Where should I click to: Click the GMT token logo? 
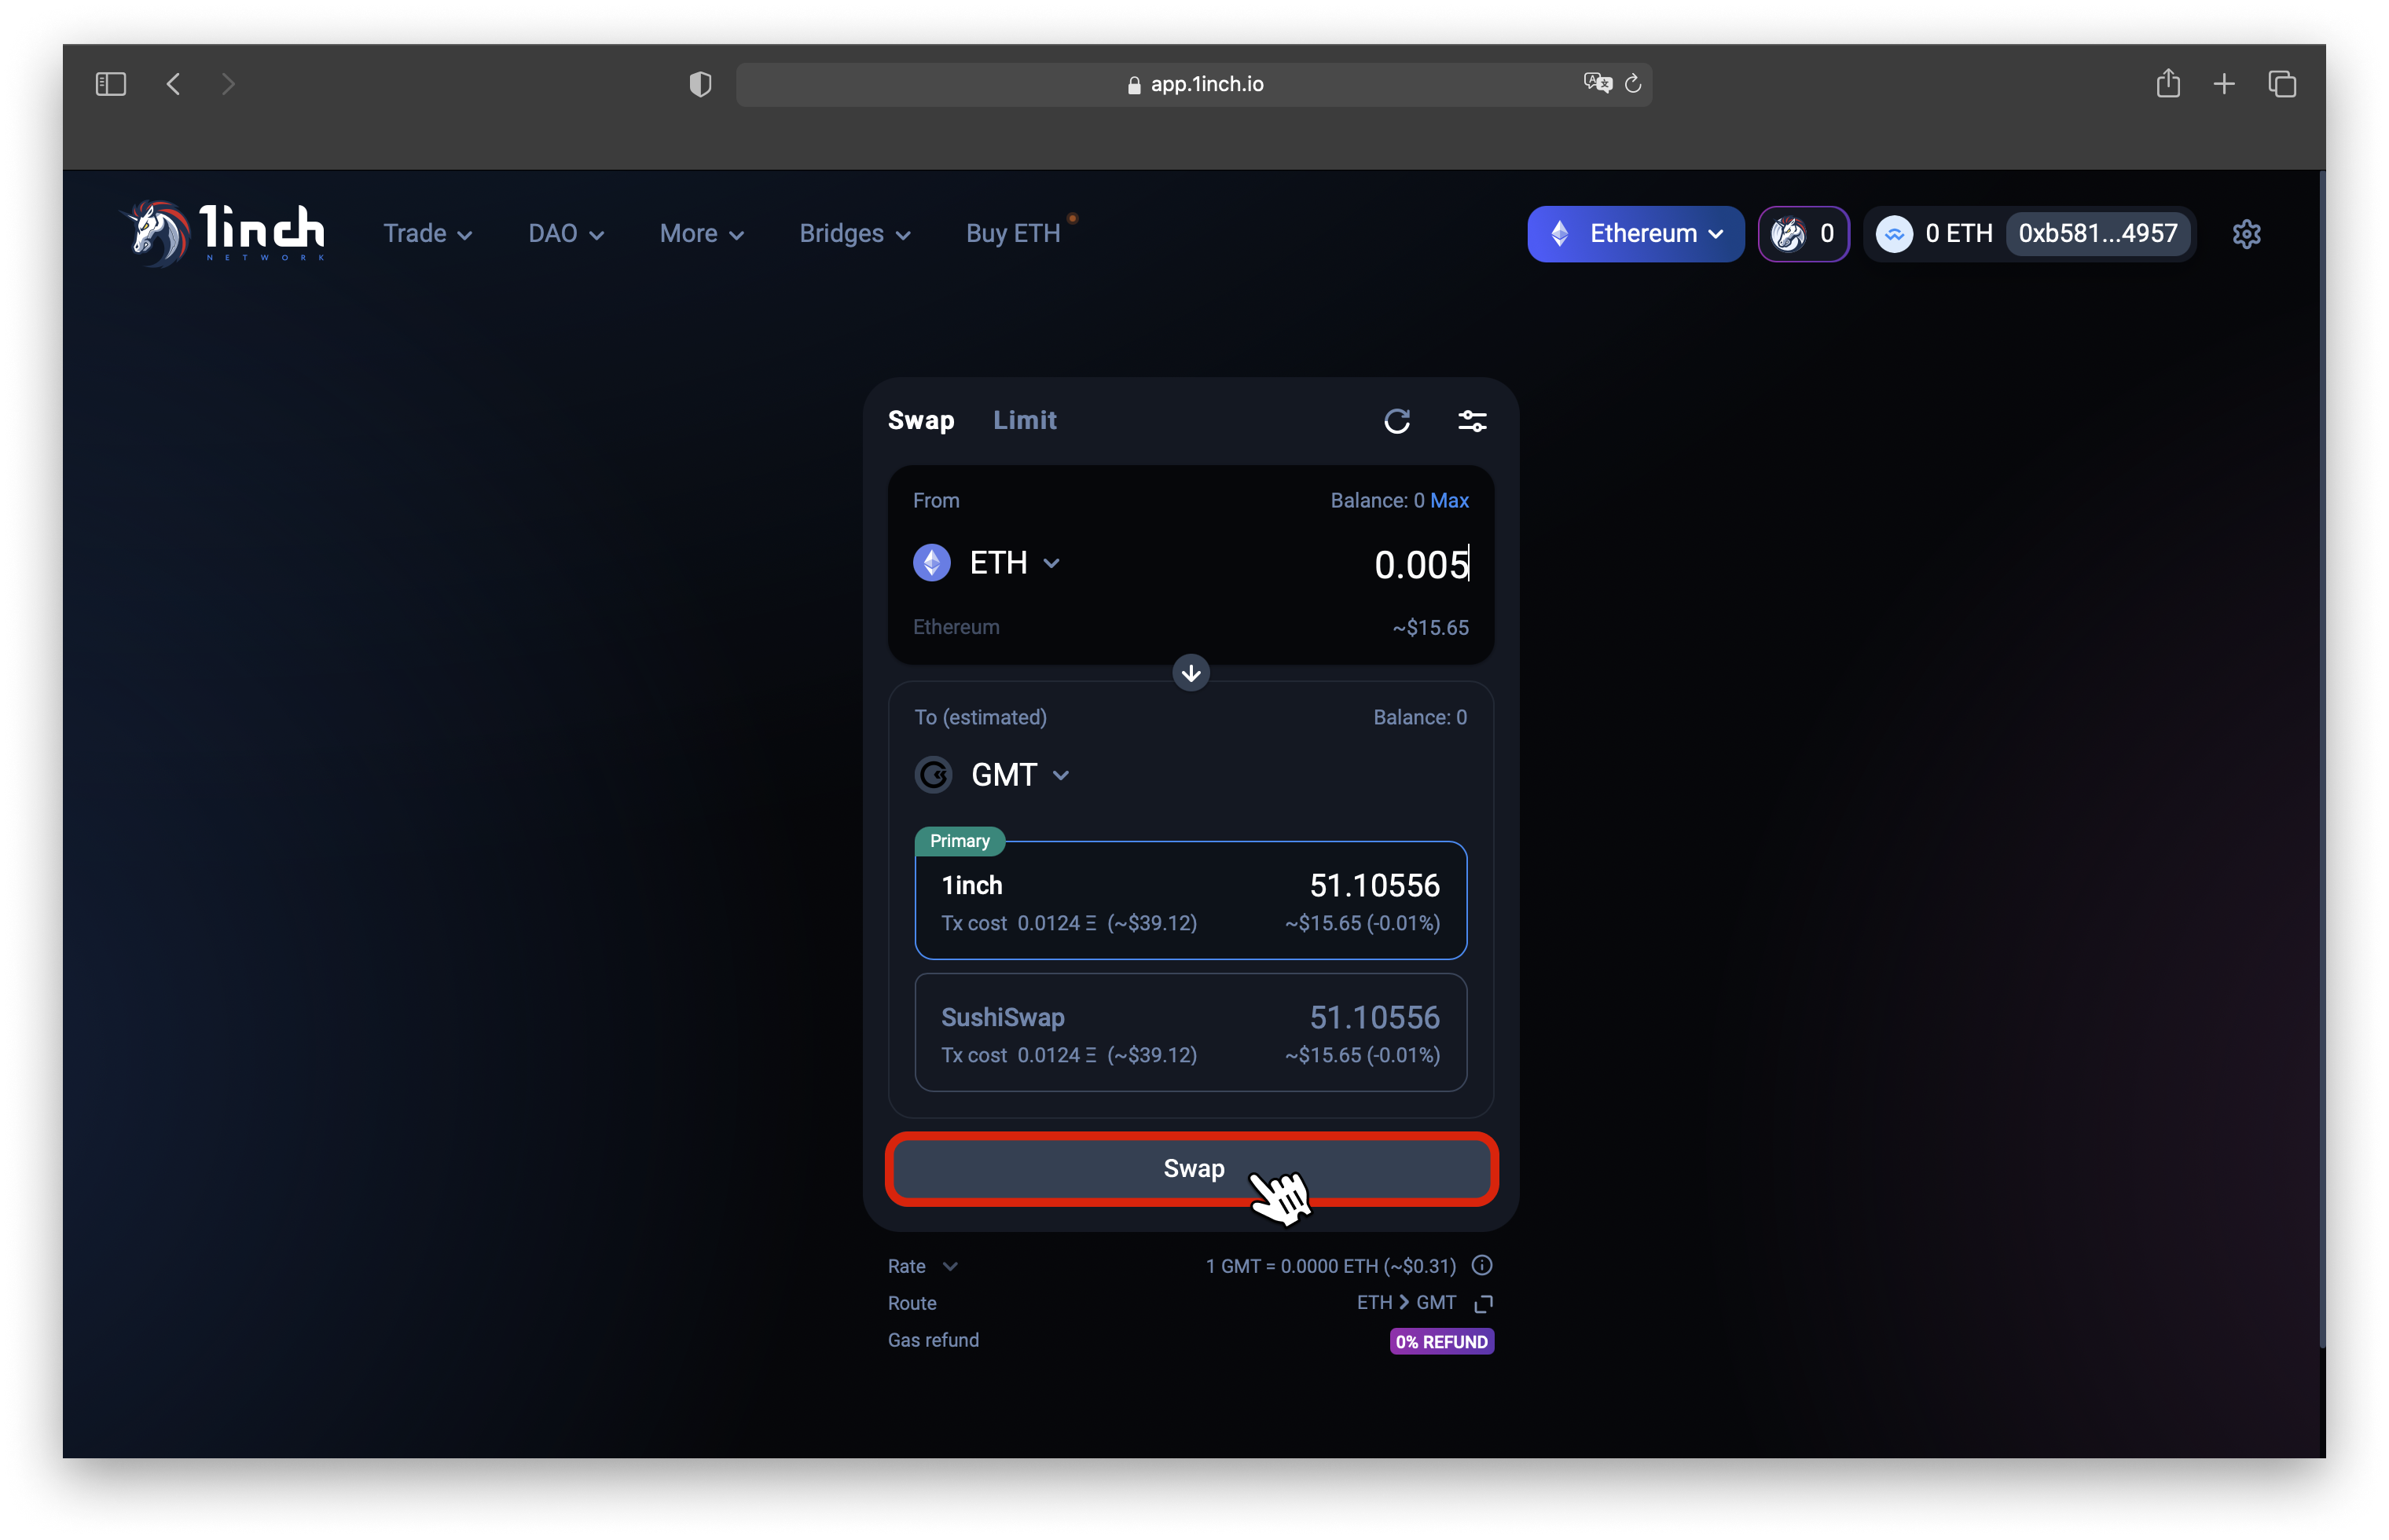934,775
